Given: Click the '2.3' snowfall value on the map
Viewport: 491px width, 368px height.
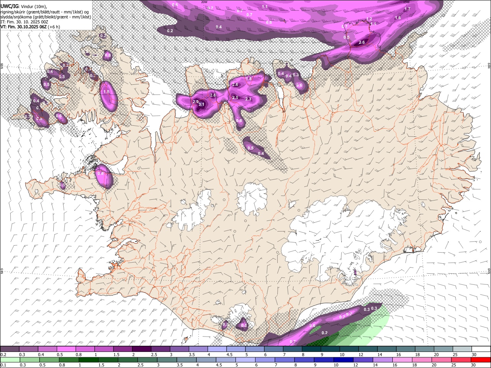Looking at the screenshot, I should (x=248, y=99).
